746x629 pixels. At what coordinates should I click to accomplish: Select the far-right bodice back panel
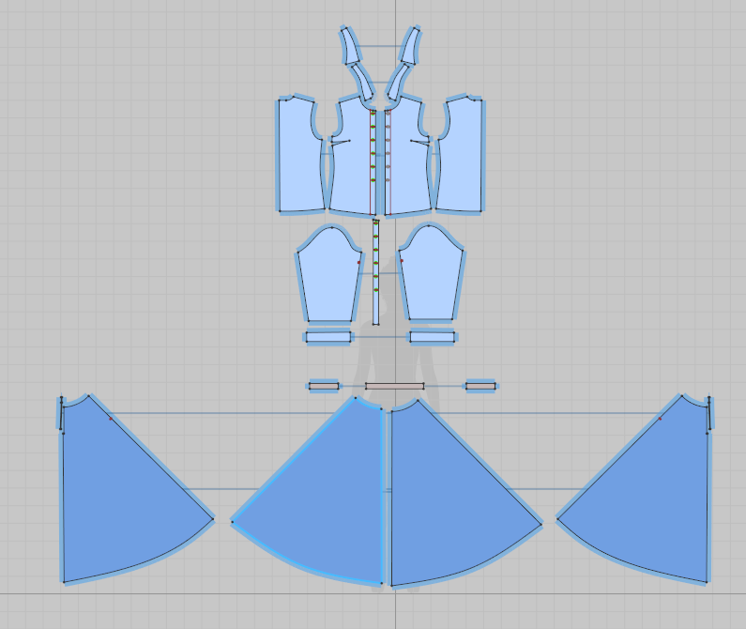coord(461,155)
